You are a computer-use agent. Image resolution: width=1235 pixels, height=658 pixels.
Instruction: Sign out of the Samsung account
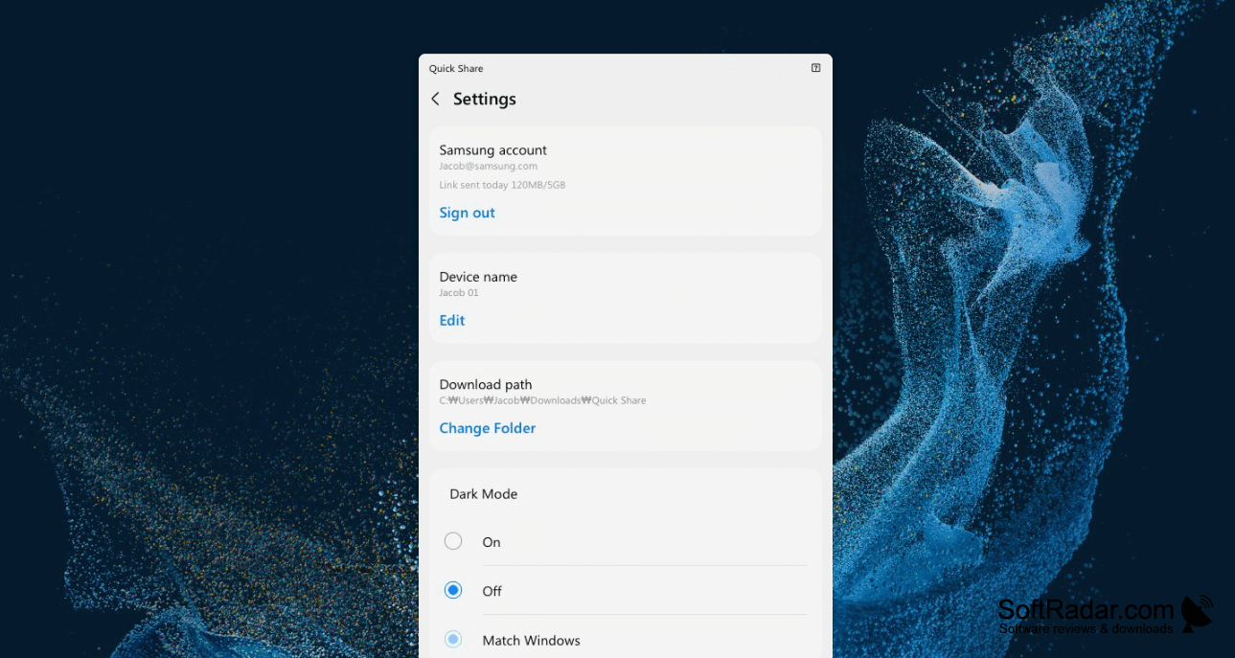tap(467, 213)
